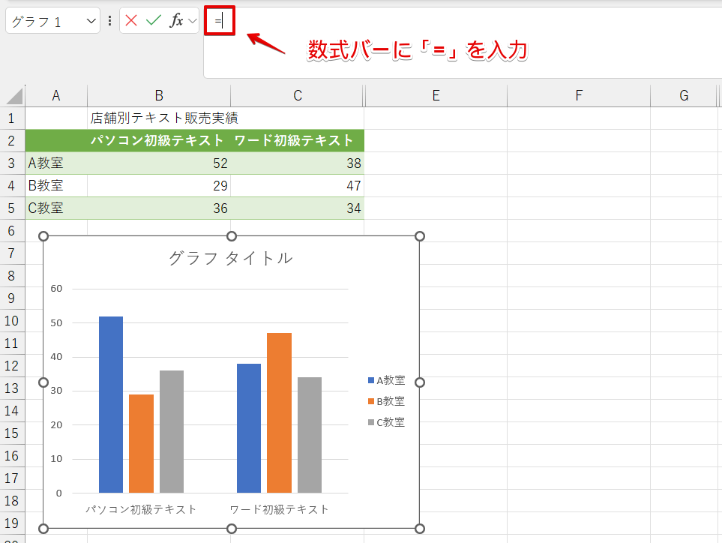This screenshot has width=722, height=543.
Task: Click the blue A教室 legend entry
Action: click(386, 380)
